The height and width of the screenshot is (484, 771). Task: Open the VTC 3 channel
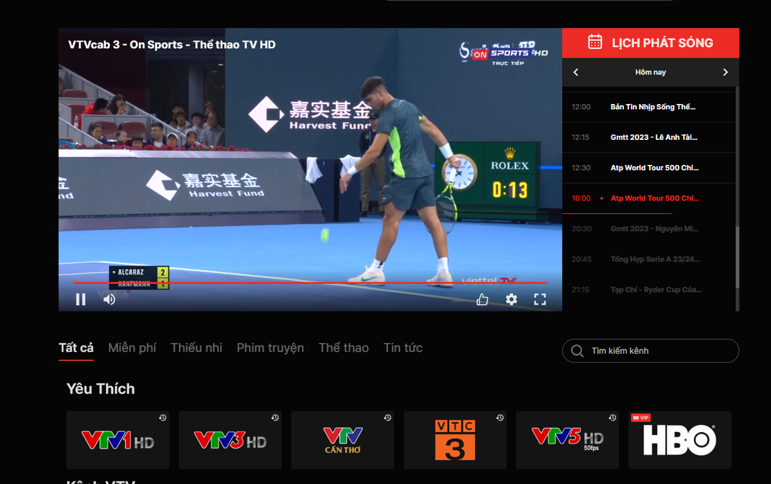pos(455,440)
